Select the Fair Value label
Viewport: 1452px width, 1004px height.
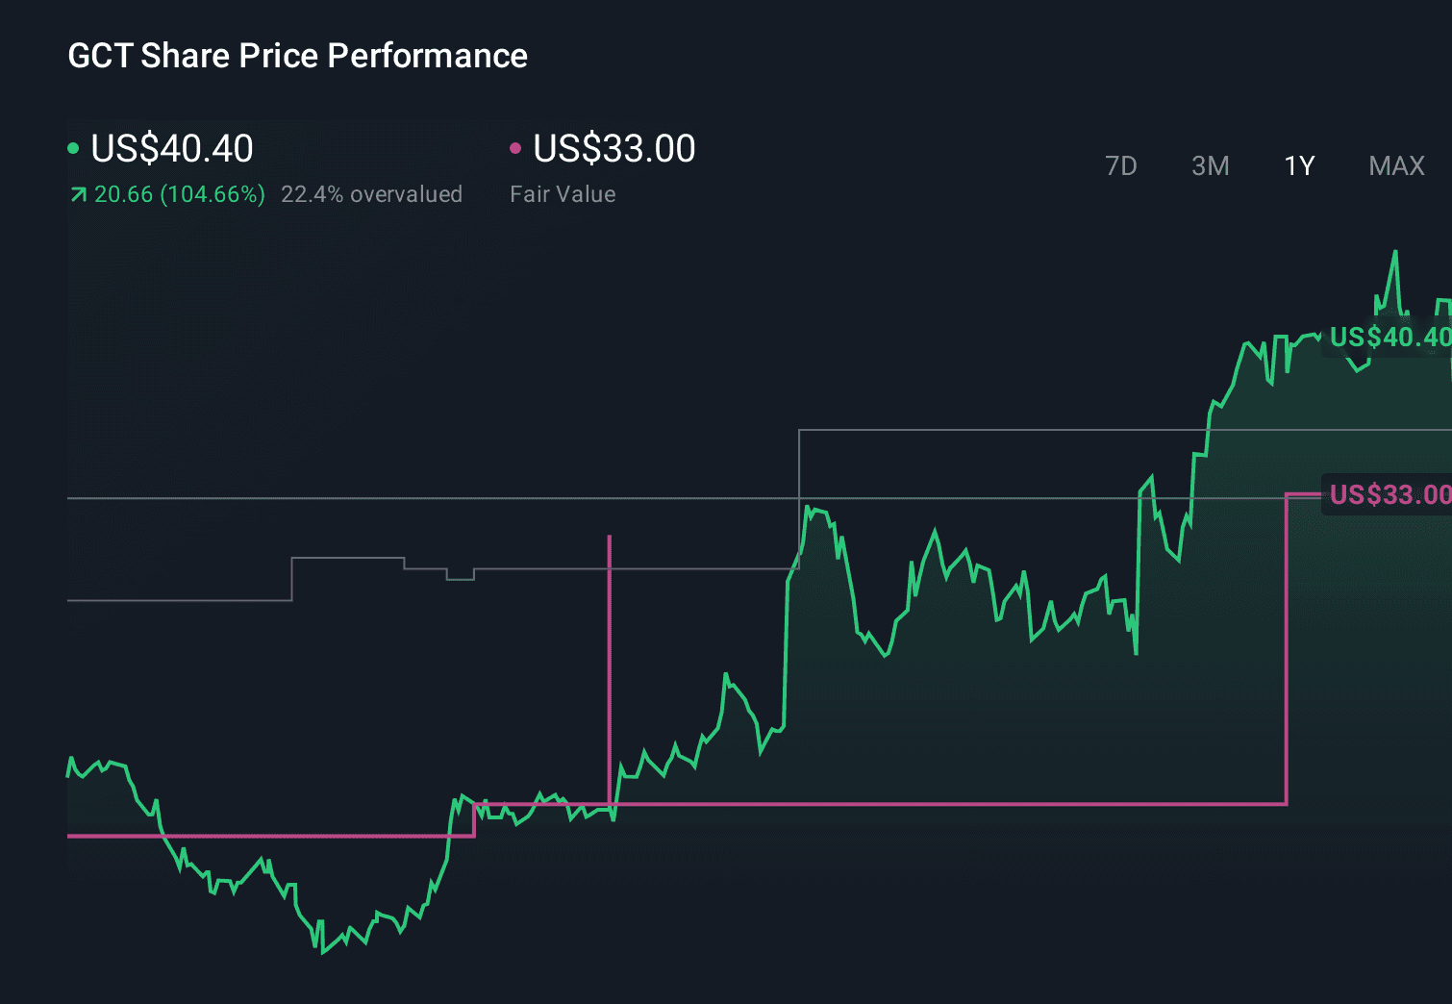(x=563, y=194)
